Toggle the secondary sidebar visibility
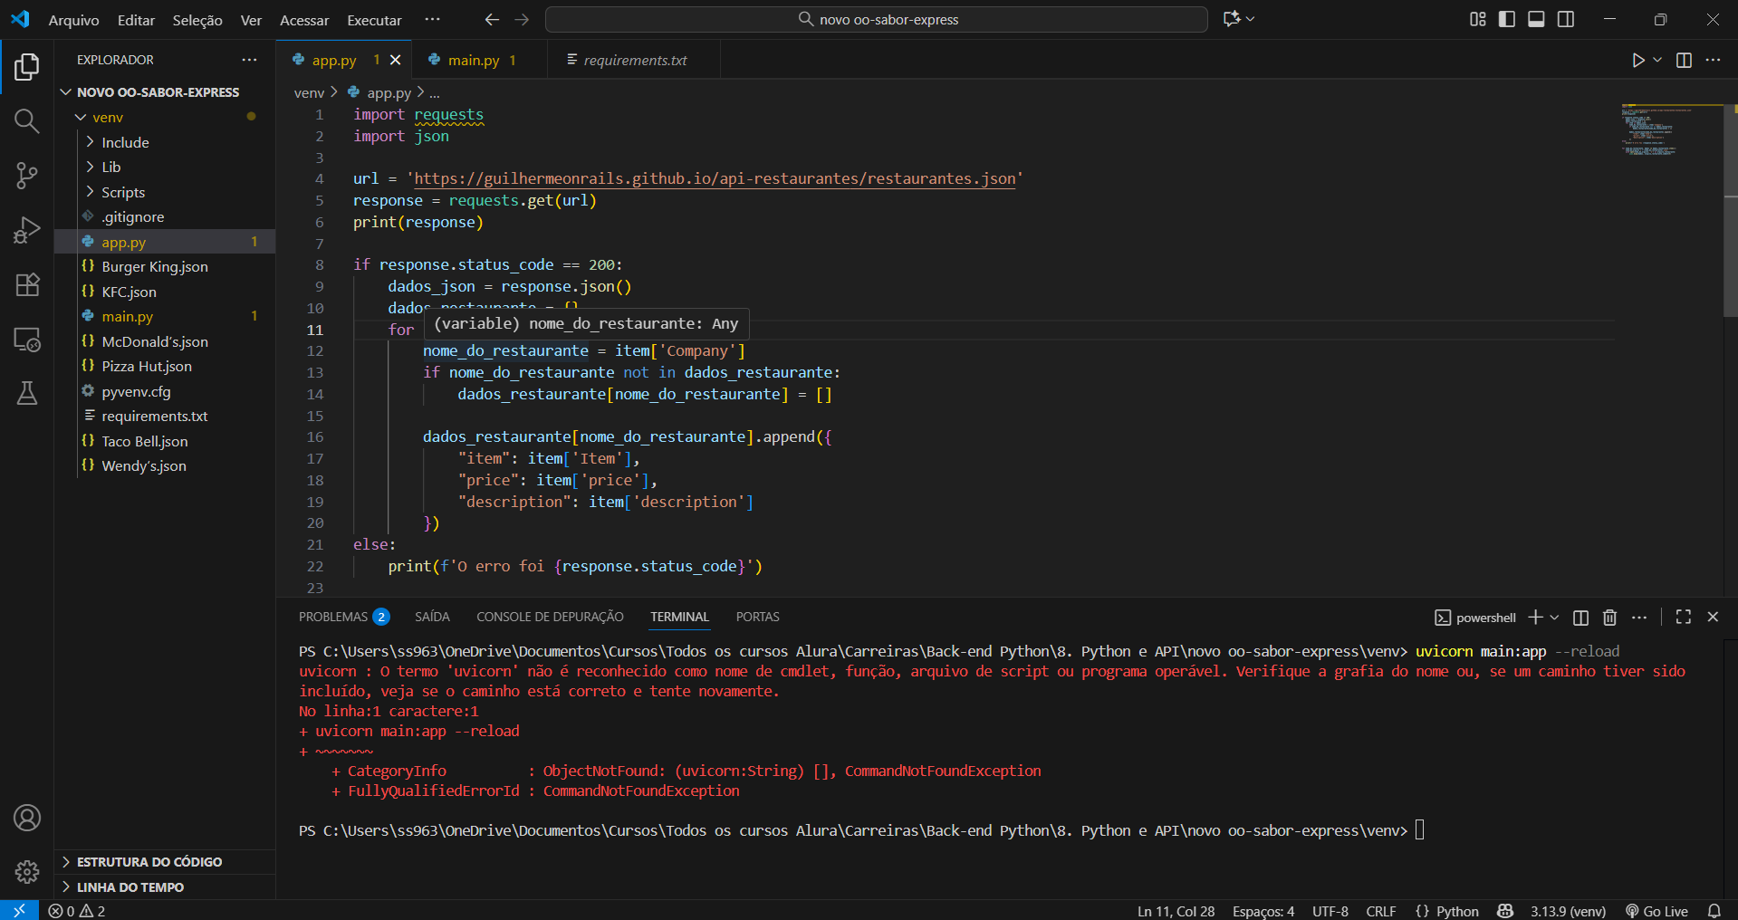The height and width of the screenshot is (920, 1738). [x=1566, y=19]
